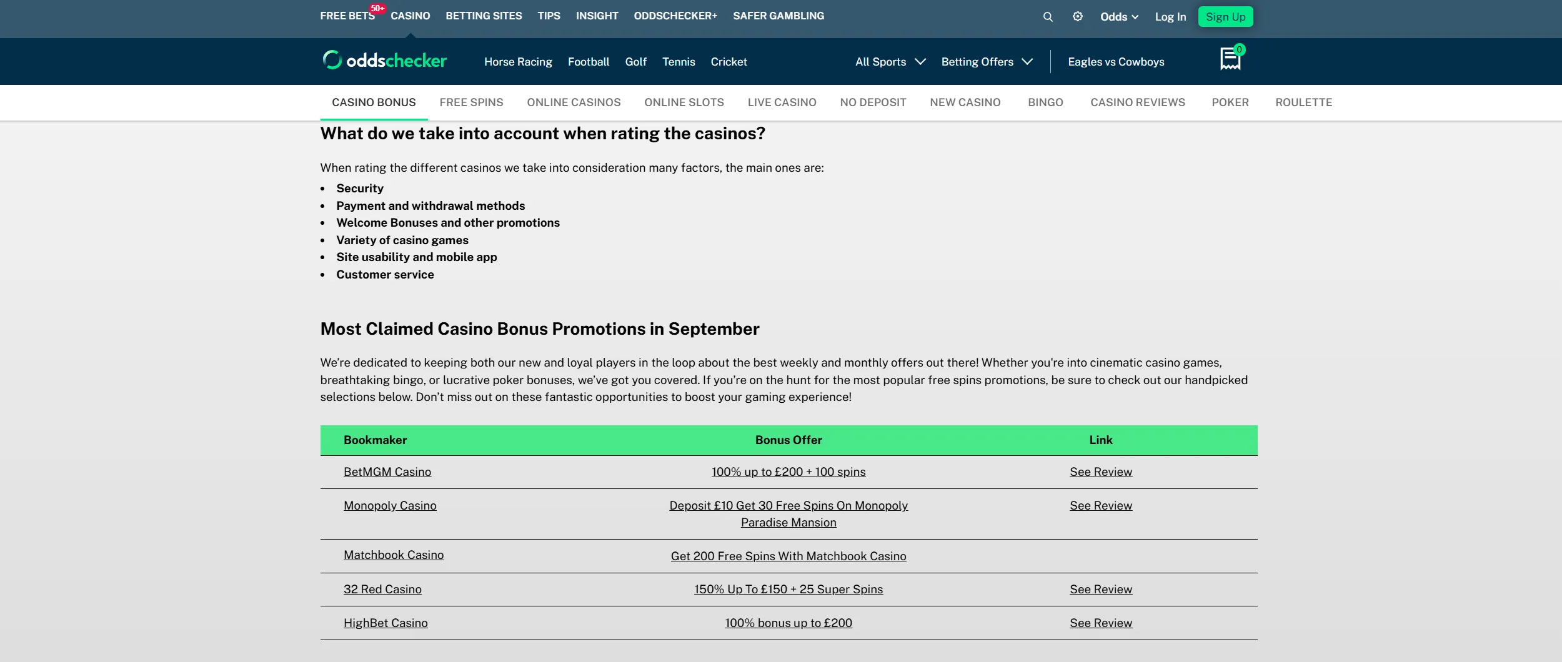1562x662 pixels.
Task: Open the BetMGM Casino link
Action: (387, 472)
